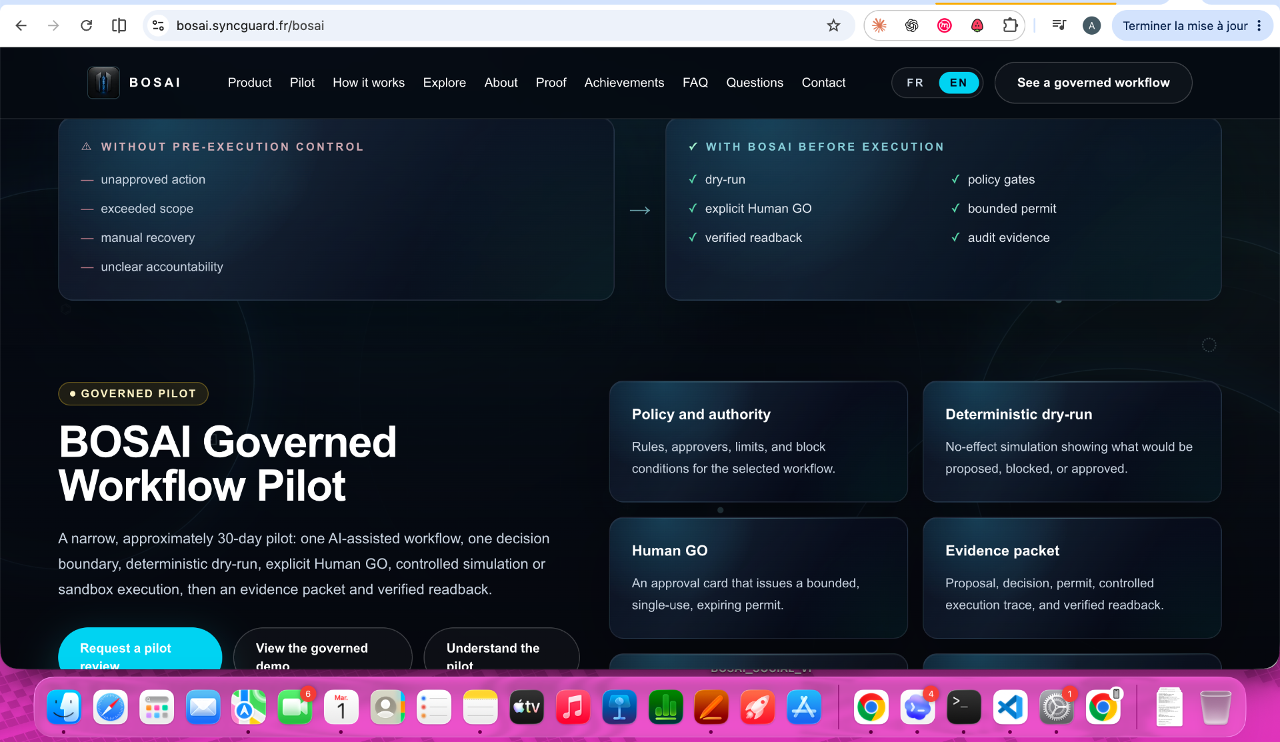1280x742 pixels.
Task: Open the Chrome three-dot menu
Action: (x=1259, y=25)
